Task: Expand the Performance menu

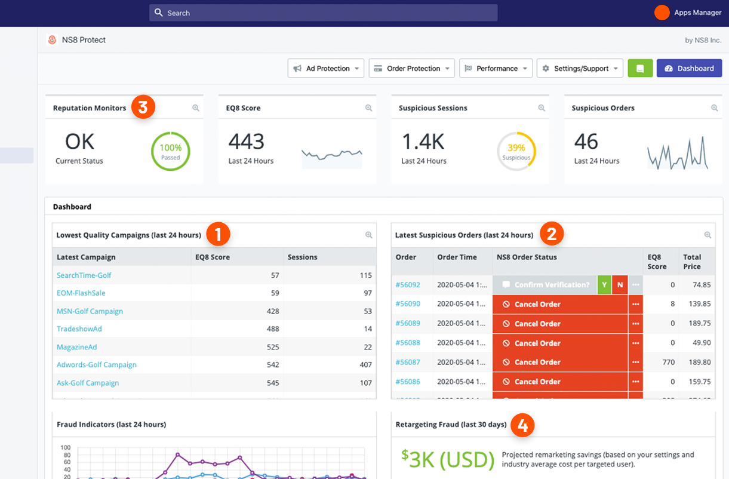Action: pos(496,69)
